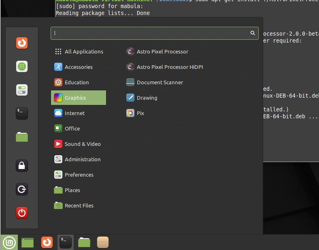Click the Lock Screen padlock icon
This screenshot has height=250, width=319.
click(22, 165)
